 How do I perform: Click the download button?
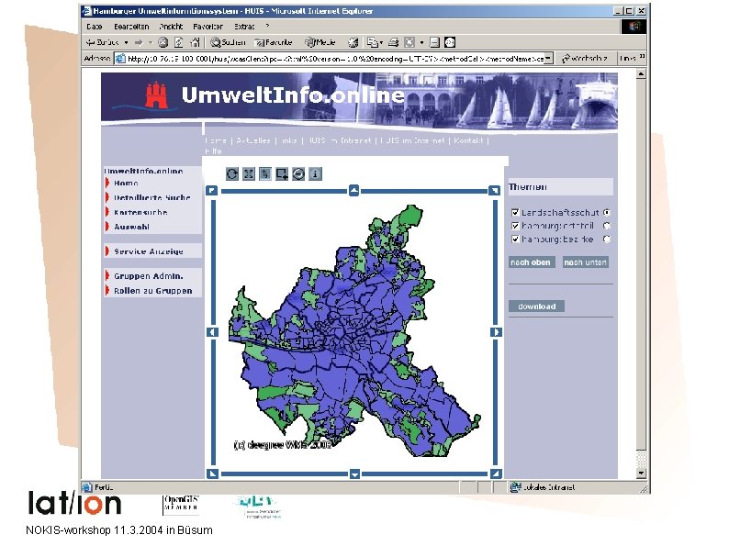click(x=536, y=306)
